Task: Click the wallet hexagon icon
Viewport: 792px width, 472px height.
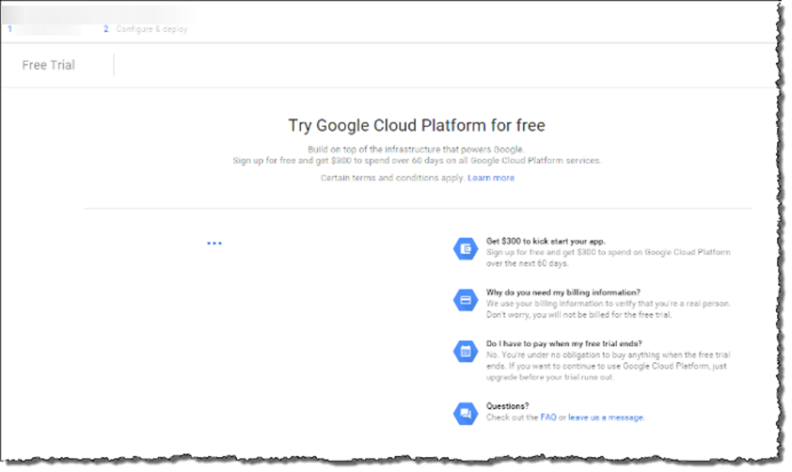Action: tap(465, 248)
